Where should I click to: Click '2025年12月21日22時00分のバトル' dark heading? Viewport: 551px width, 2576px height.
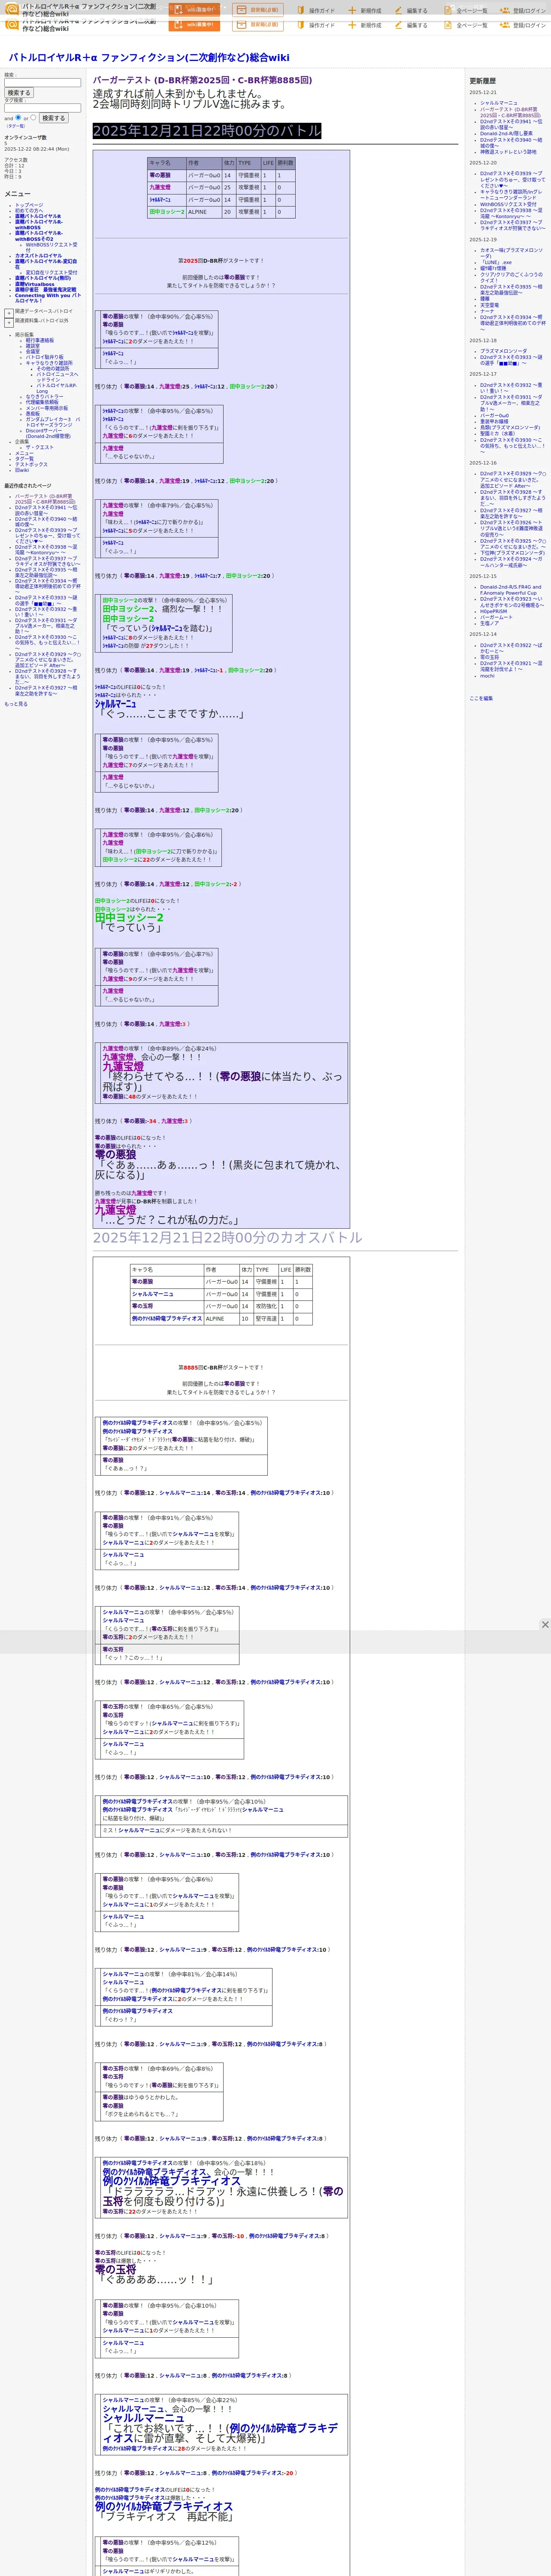pos(207,131)
